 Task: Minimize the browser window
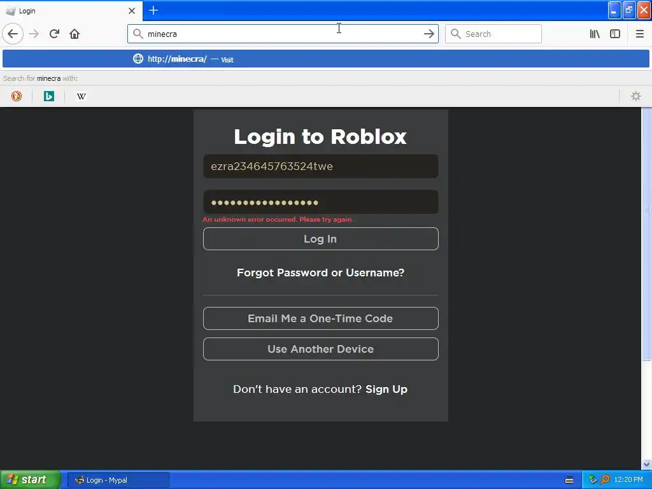coord(614,10)
